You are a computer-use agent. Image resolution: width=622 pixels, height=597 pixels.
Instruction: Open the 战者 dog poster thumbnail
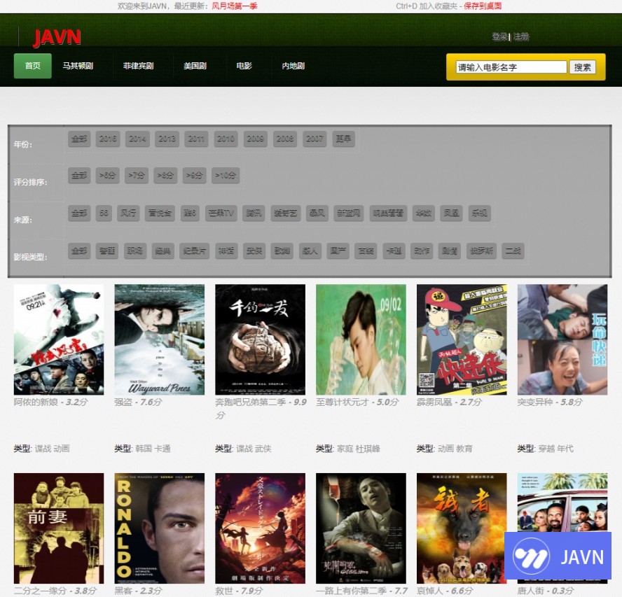462,528
